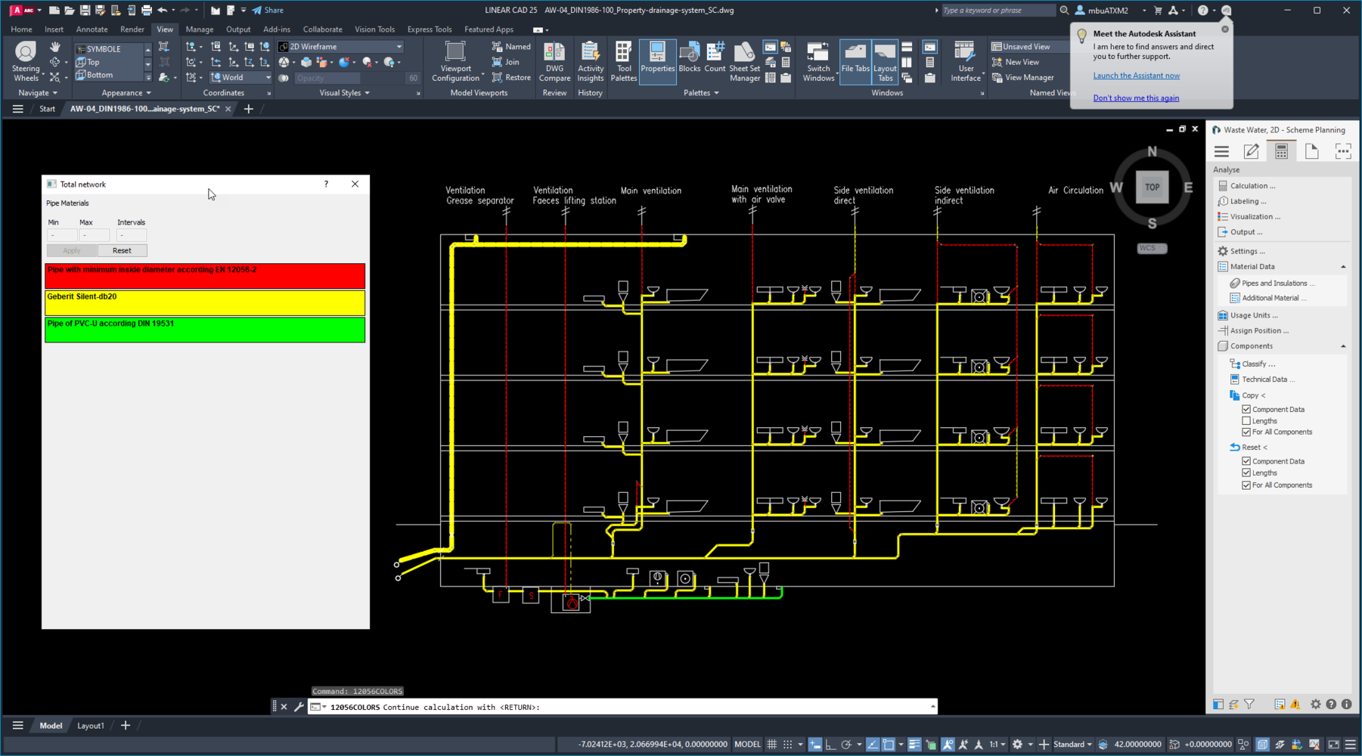Image resolution: width=1362 pixels, height=756 pixels.
Task: Expand Navigate panel dropdown
Action: click(38, 93)
